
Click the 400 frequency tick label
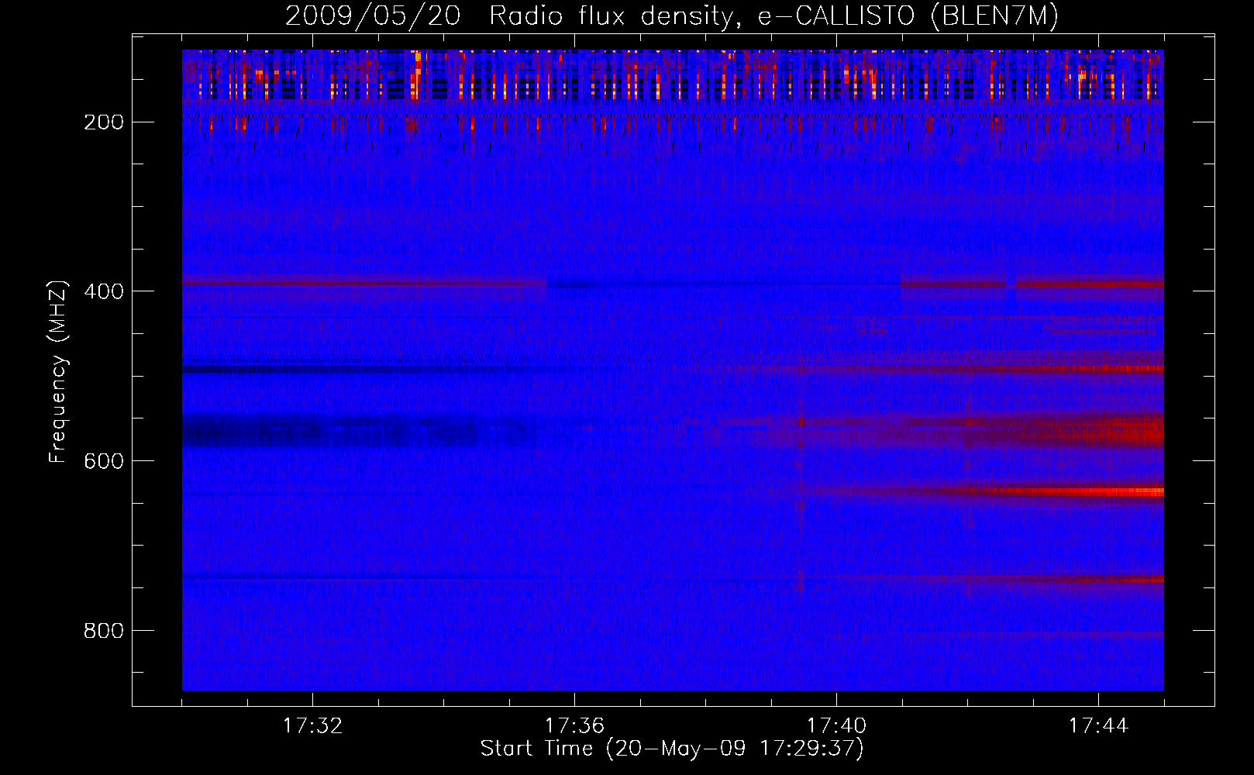click(x=104, y=291)
